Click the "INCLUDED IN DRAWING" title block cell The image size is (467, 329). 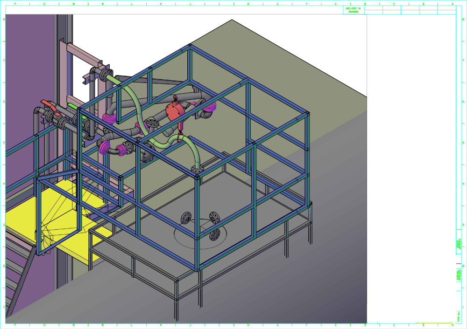[354, 10]
